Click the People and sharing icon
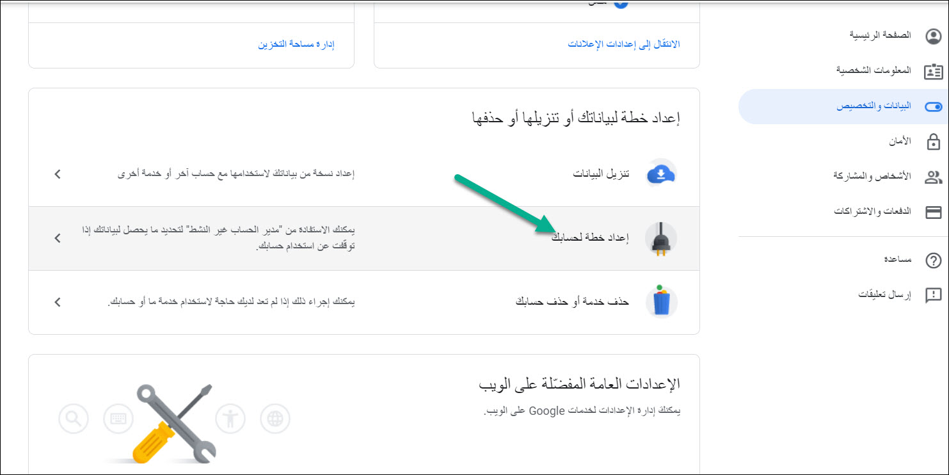 click(x=934, y=177)
